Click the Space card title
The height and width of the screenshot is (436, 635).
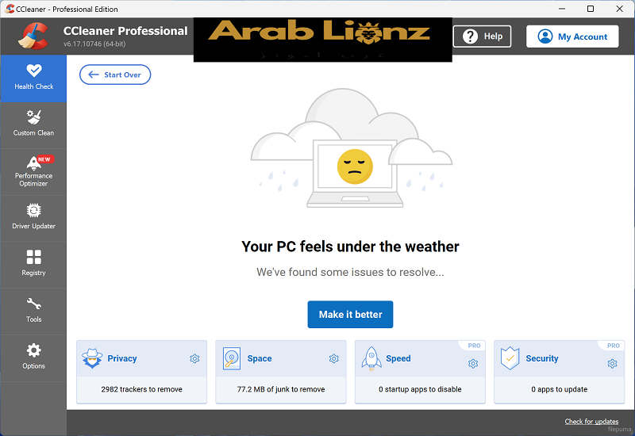pos(260,359)
